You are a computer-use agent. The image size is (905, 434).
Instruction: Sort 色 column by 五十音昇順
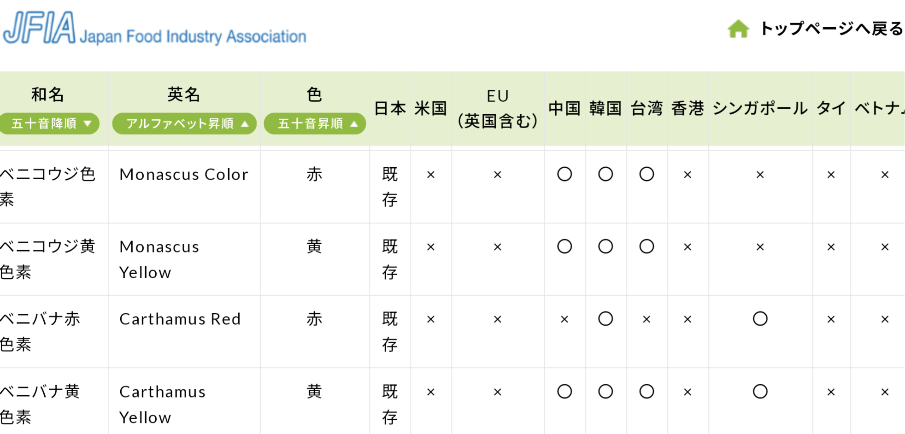pyautogui.click(x=315, y=123)
